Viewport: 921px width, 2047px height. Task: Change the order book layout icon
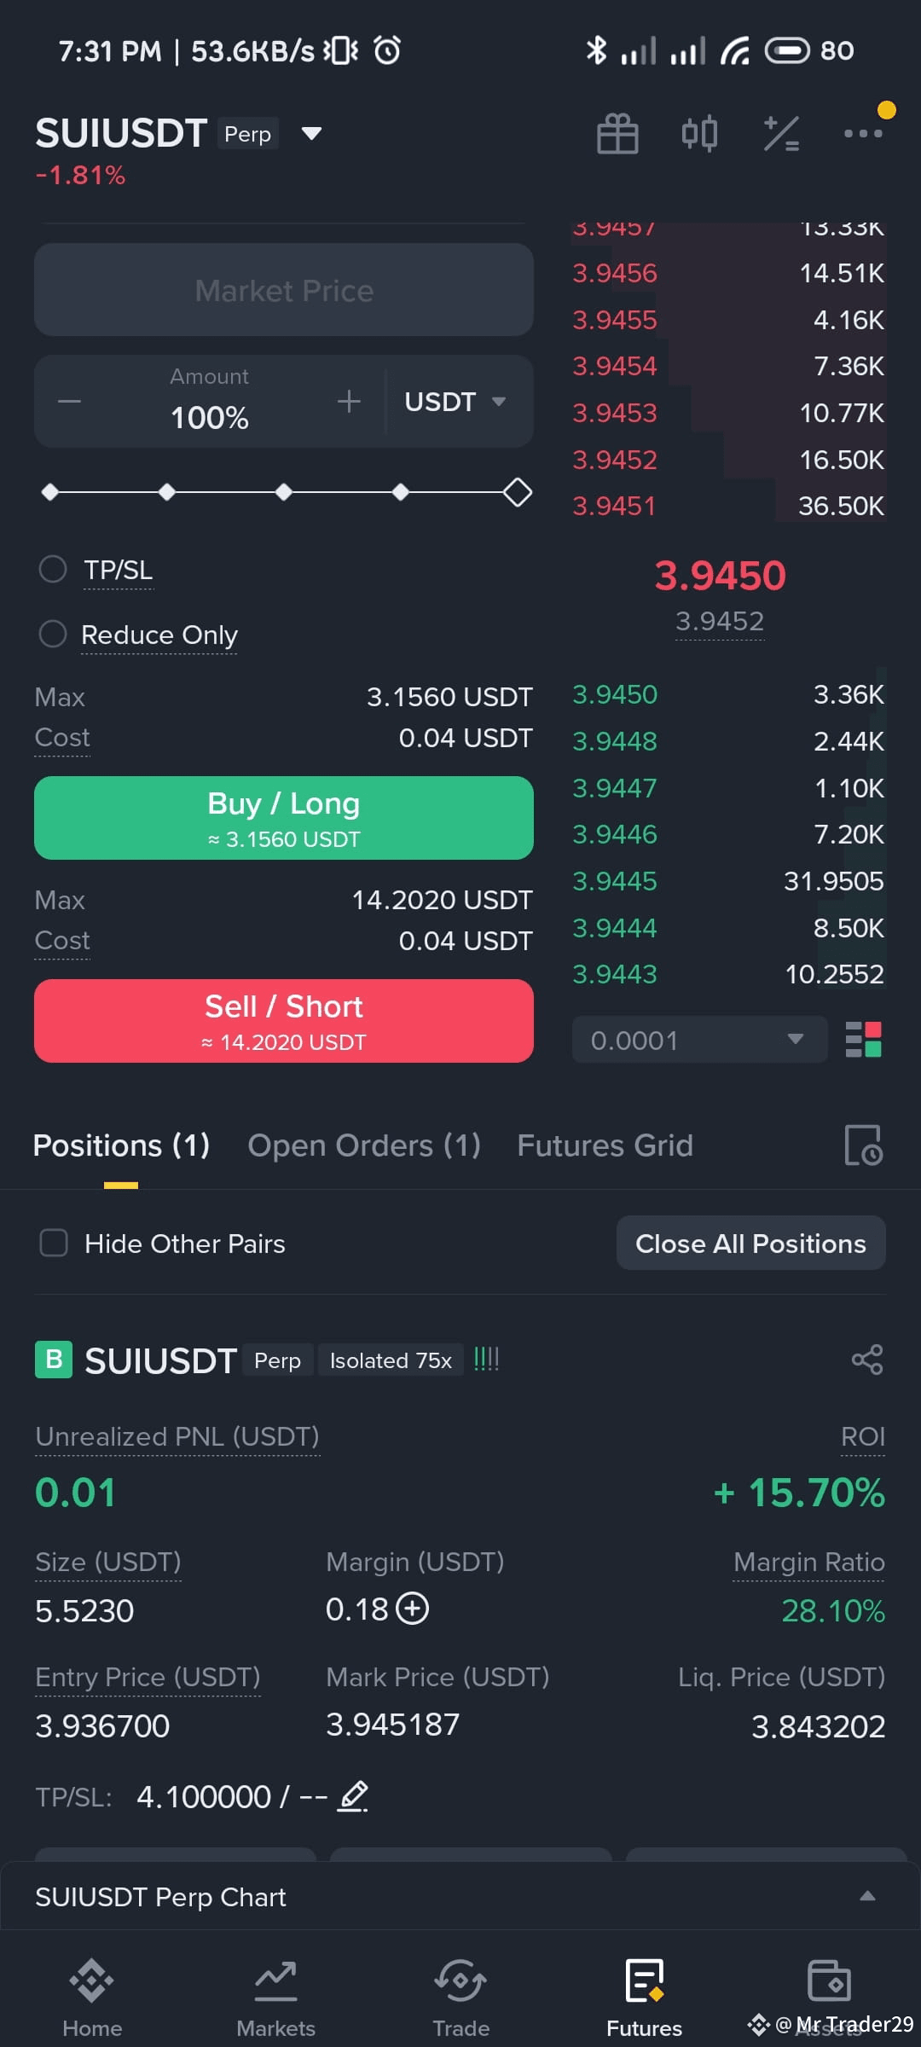(x=863, y=1040)
